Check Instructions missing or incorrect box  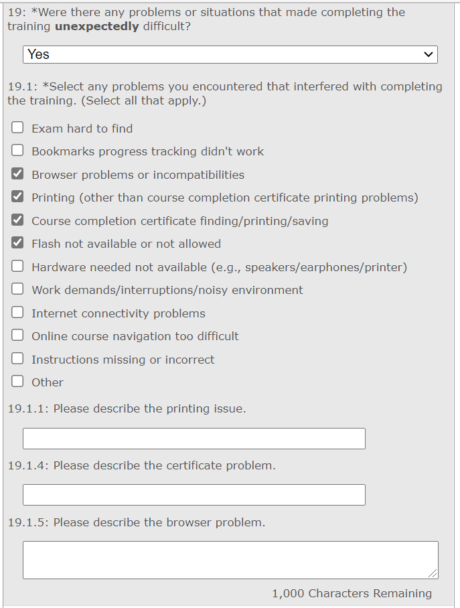(17, 359)
